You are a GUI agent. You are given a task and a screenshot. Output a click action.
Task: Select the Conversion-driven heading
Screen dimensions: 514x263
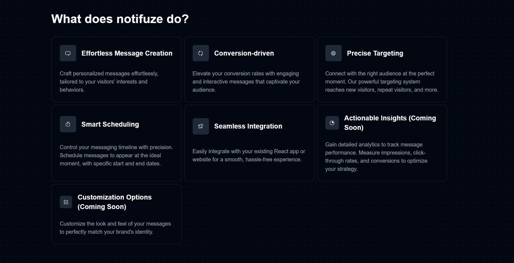pos(244,53)
